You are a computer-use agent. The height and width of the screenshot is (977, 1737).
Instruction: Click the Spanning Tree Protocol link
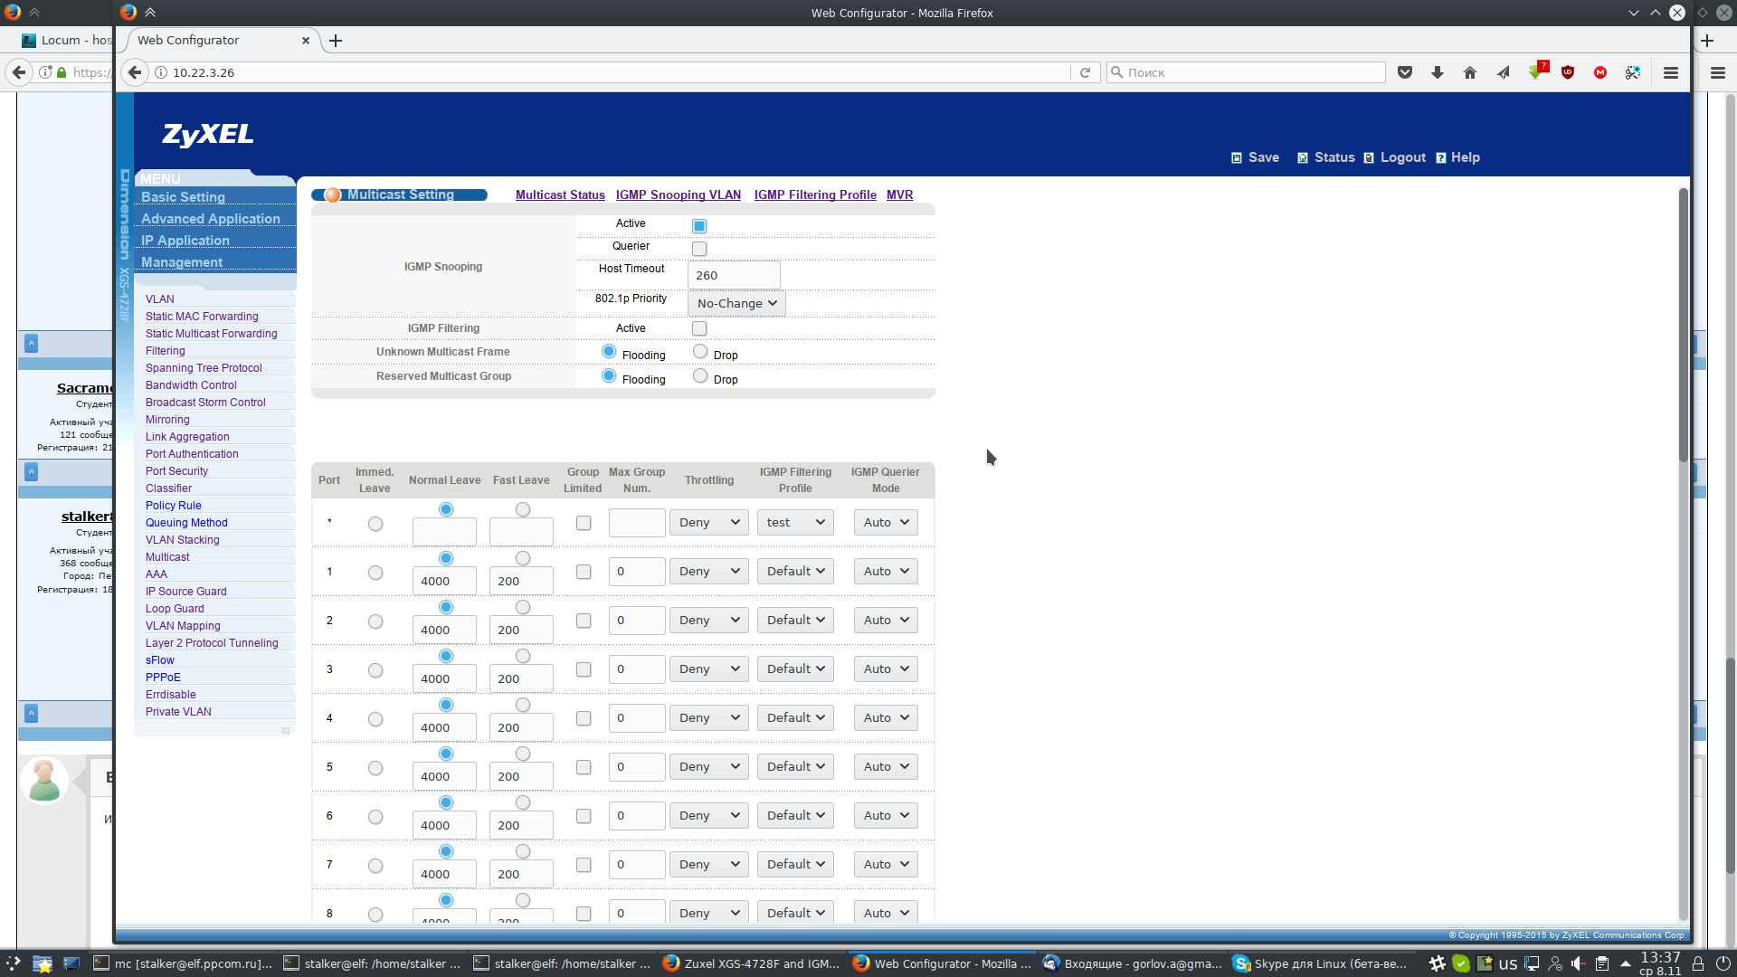point(204,368)
